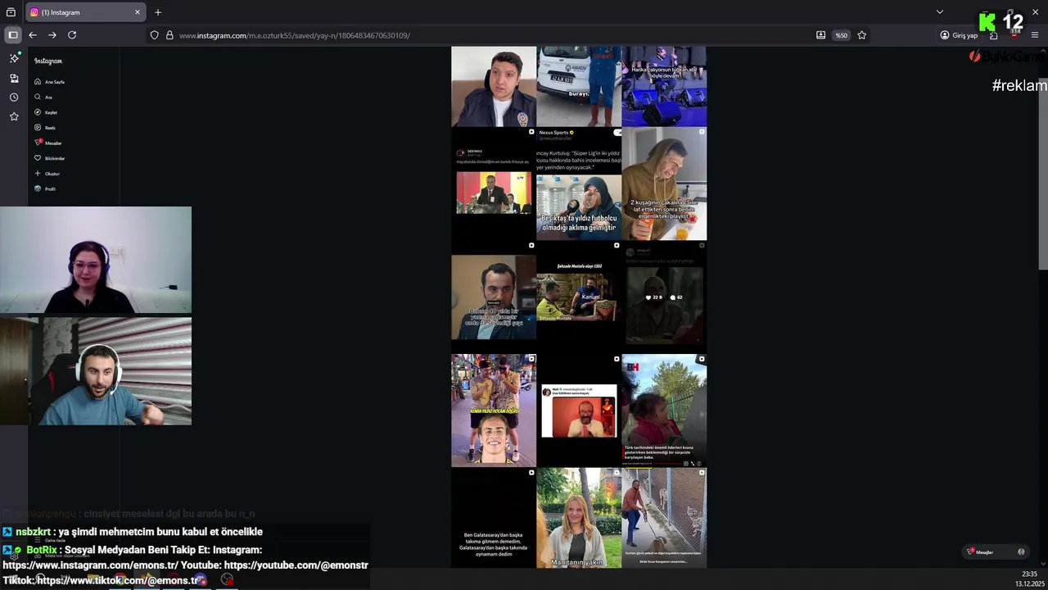Open the floating Mesajlar chat button
Image resolution: width=1048 pixels, height=590 pixels.
point(996,551)
